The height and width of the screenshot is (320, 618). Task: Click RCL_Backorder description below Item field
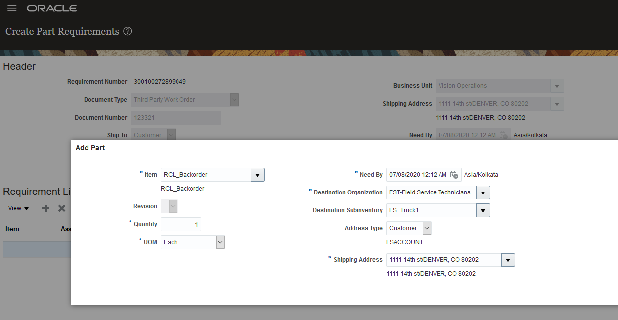click(x=182, y=189)
